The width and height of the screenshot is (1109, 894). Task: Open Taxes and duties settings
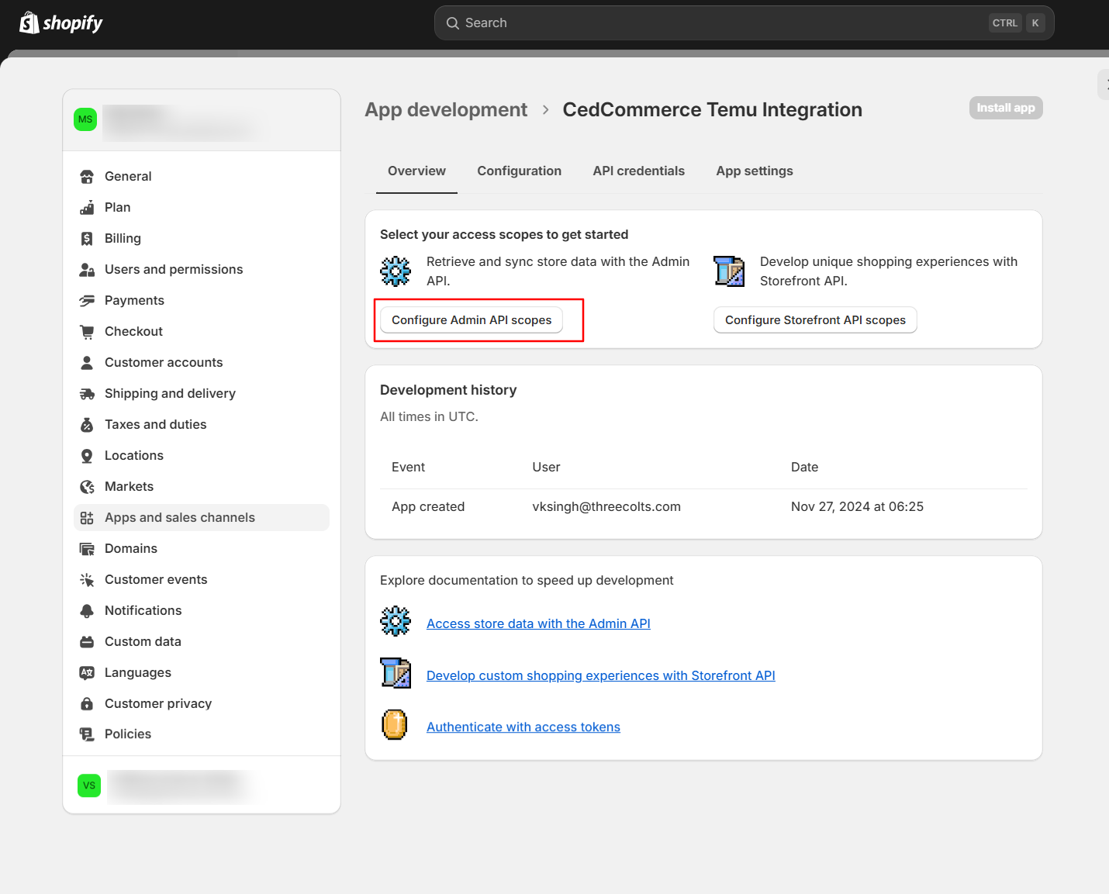click(202, 425)
